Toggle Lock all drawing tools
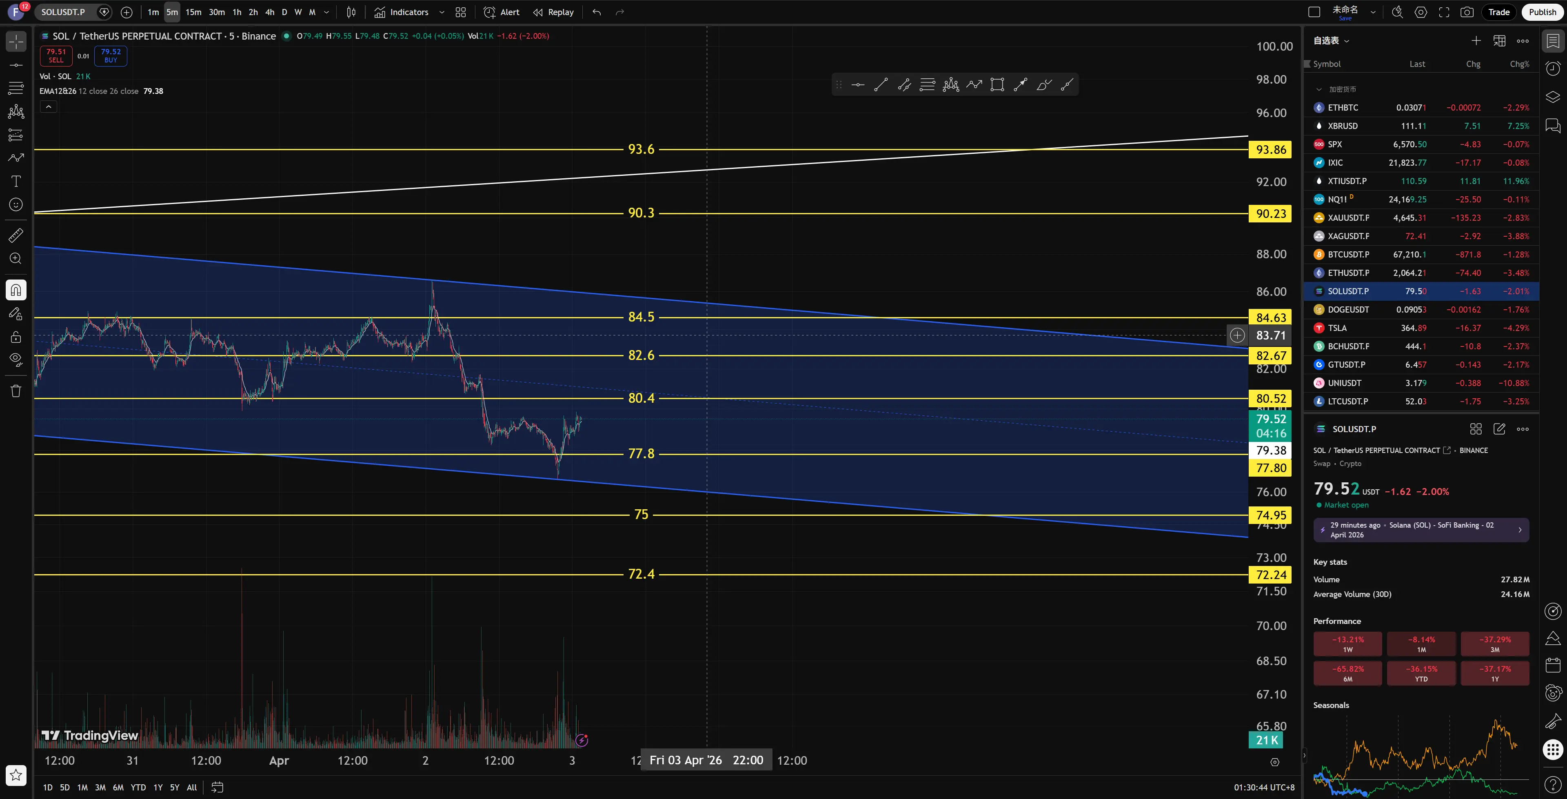Image resolution: width=1567 pixels, height=799 pixels. pos(16,337)
